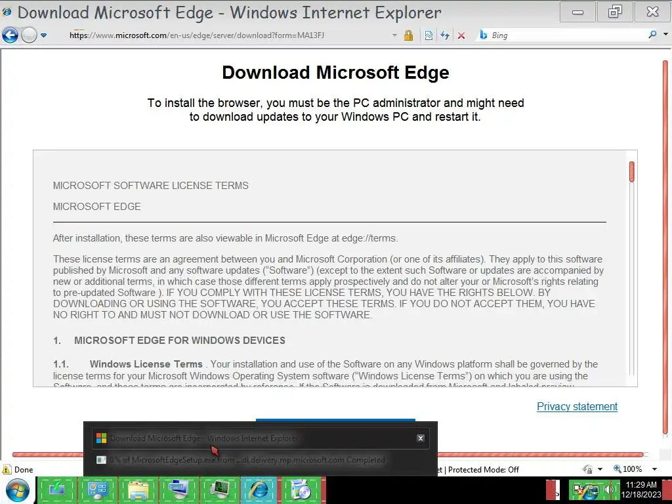Click the warning icon in status bar

point(7,469)
